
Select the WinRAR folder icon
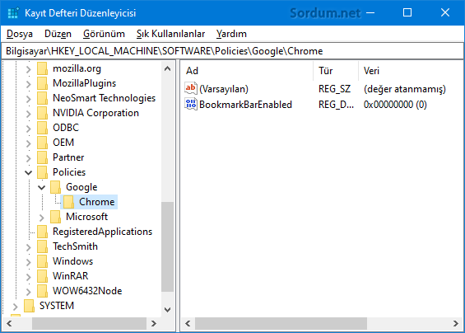[43, 276]
